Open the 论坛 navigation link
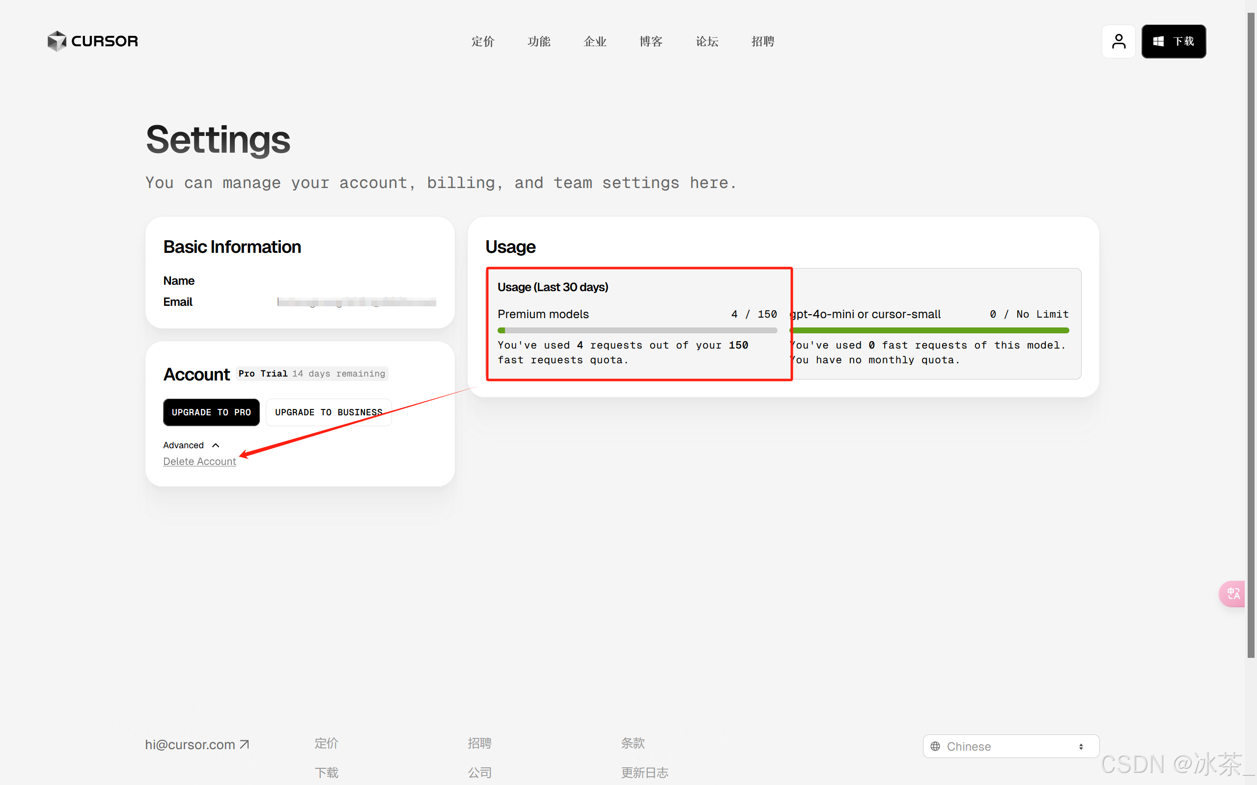Screen dimensions: 1257x785 (x=707, y=41)
